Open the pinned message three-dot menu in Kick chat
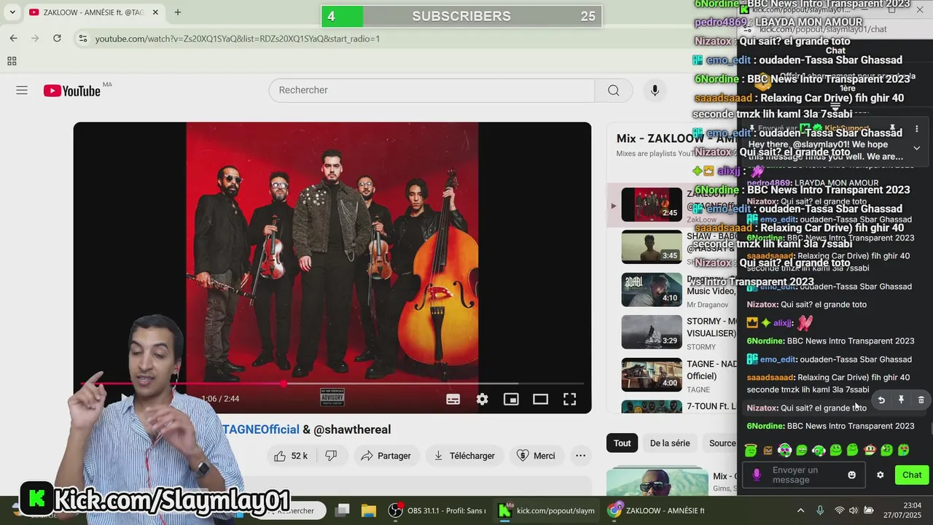Image resolution: width=933 pixels, height=525 pixels. click(x=916, y=128)
